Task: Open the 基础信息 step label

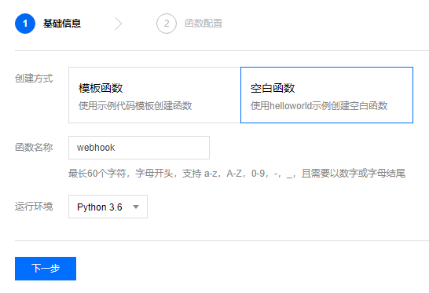Action: pyautogui.click(x=62, y=24)
